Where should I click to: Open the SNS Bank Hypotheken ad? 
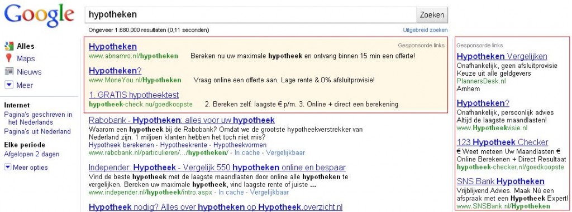click(x=500, y=181)
